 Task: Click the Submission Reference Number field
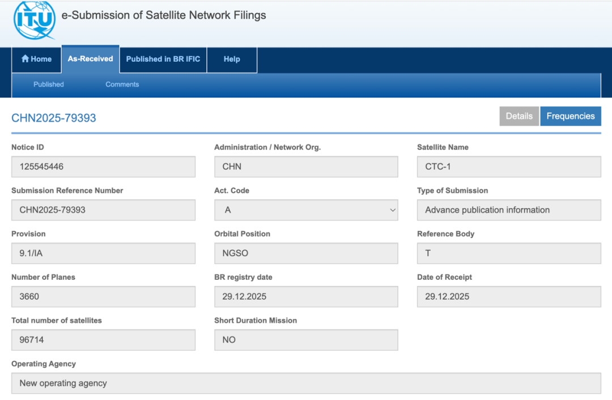point(103,210)
